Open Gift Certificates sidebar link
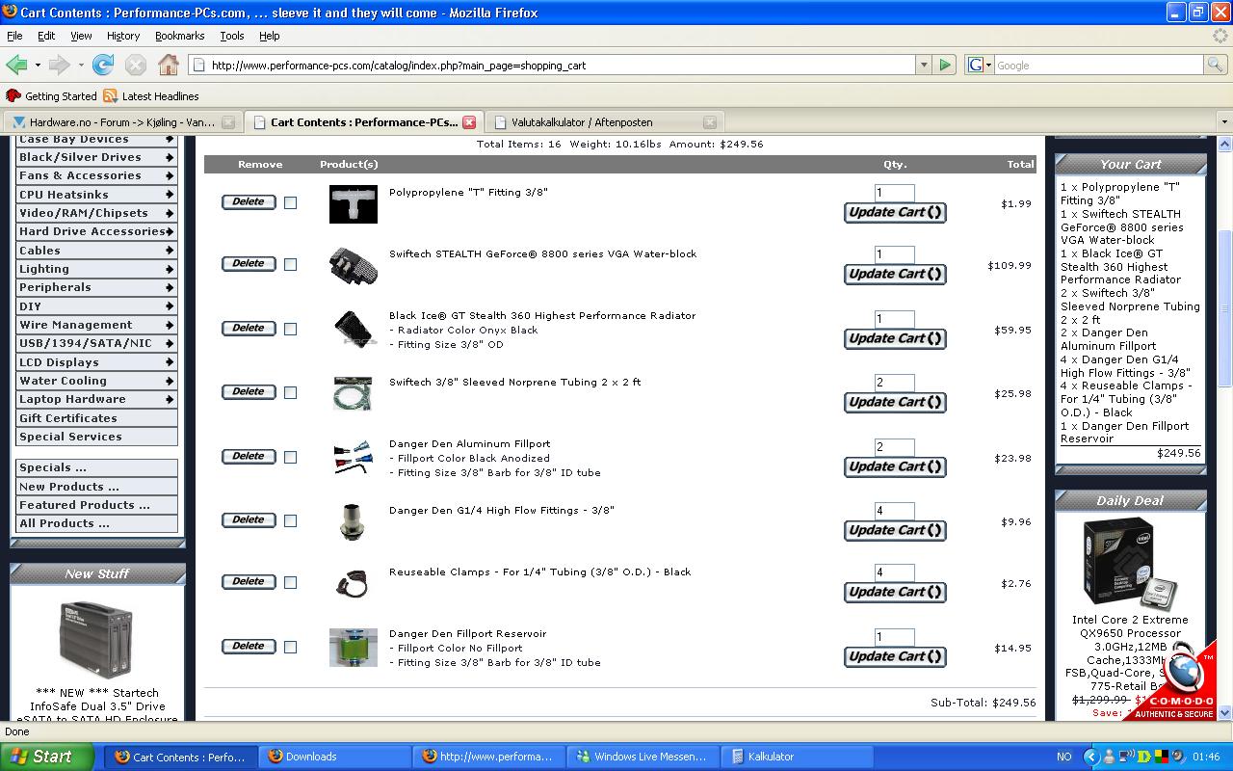1233x771 pixels. coord(96,418)
